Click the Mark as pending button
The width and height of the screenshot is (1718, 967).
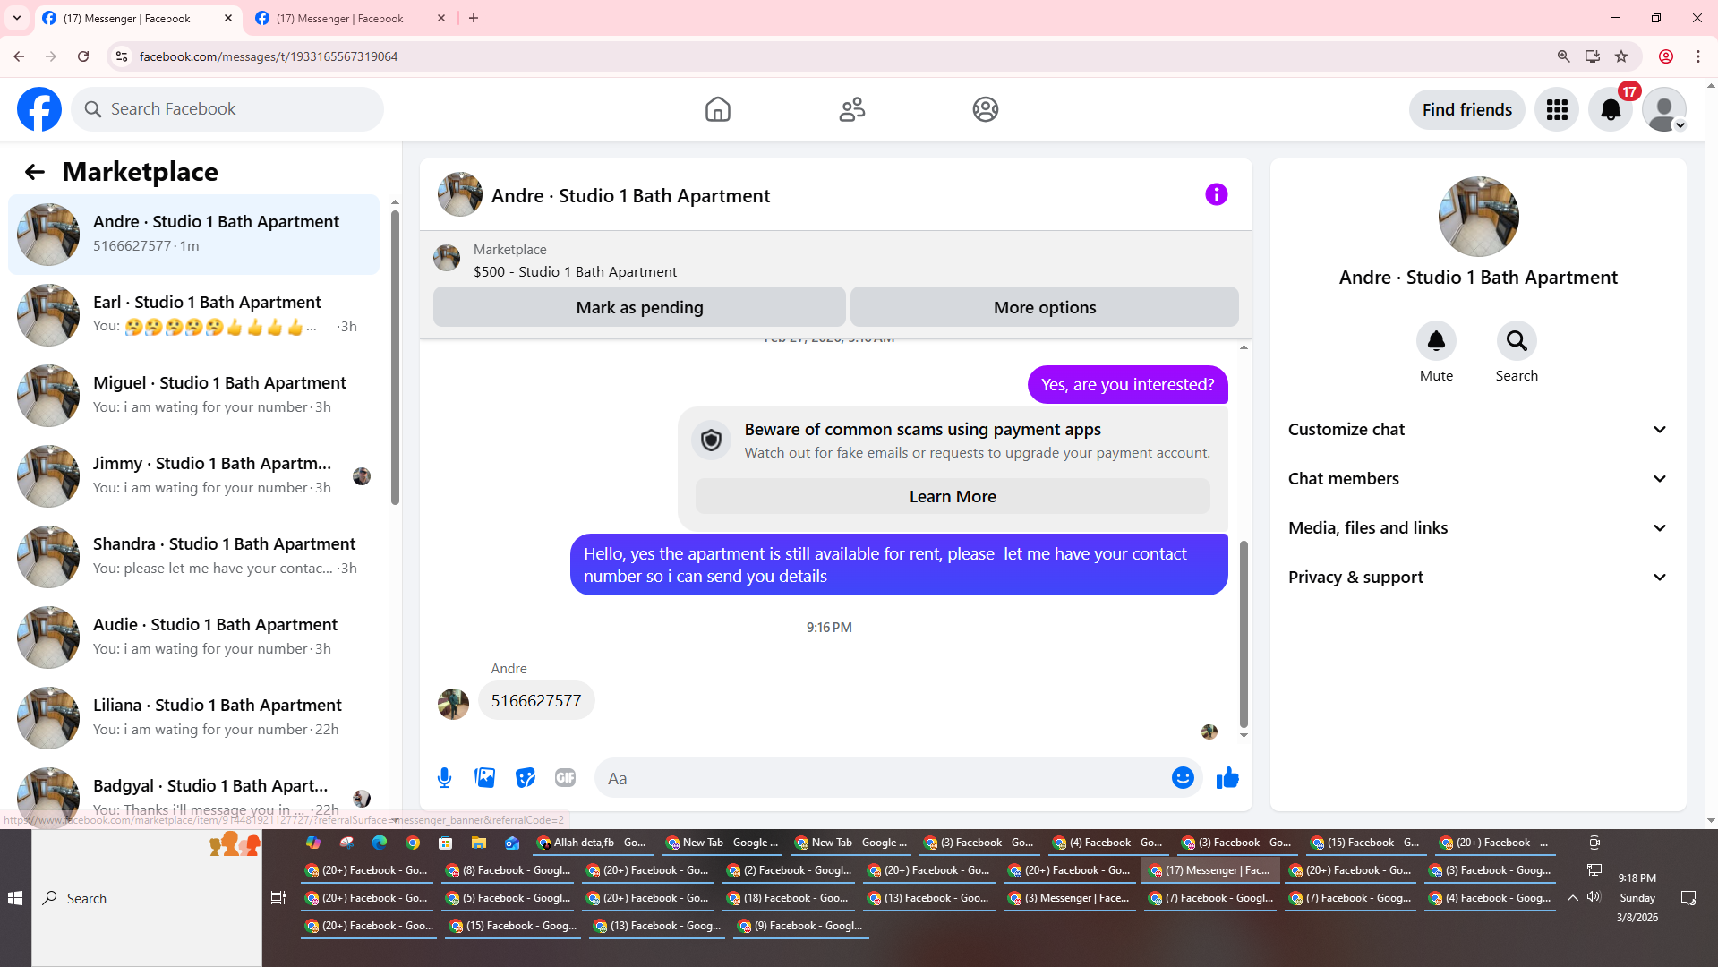click(x=639, y=307)
